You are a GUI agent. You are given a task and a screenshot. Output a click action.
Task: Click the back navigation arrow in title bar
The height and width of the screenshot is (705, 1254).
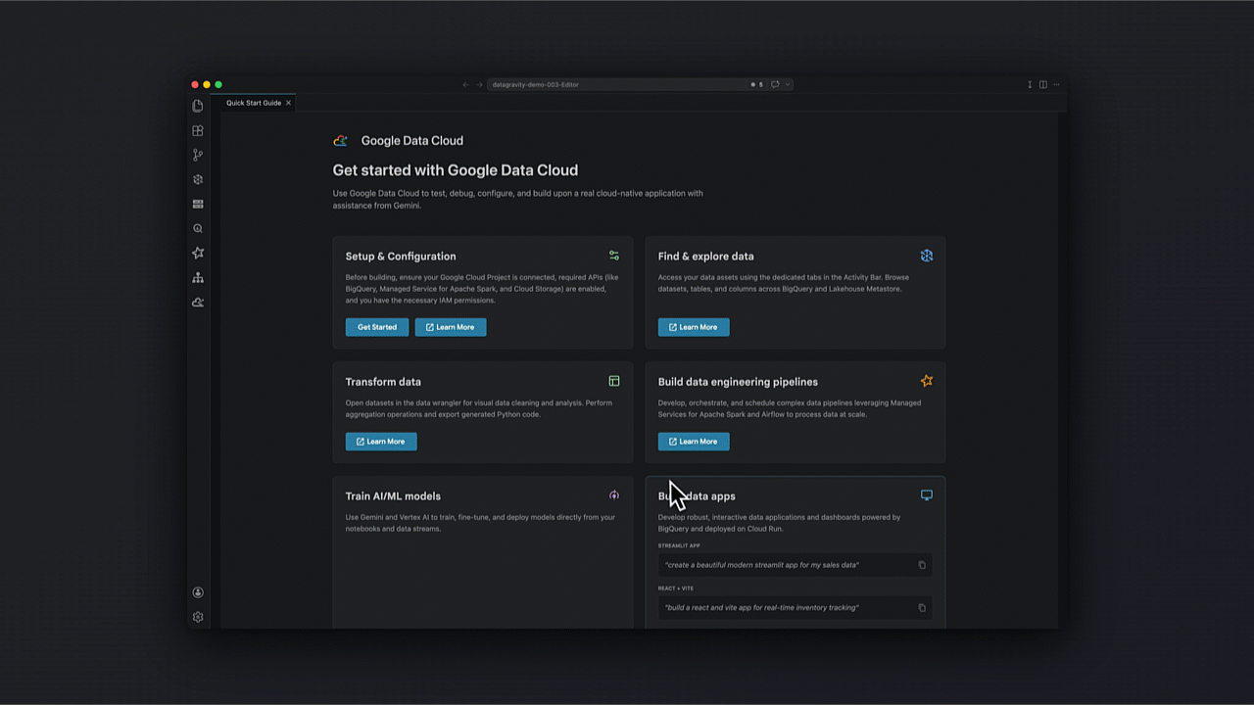[466, 84]
